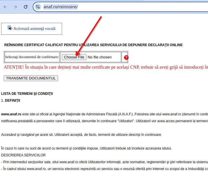Image resolution: width=208 pixels, height=178 pixels.
Task: Click the red question mark help icon
Action: tap(126, 57)
